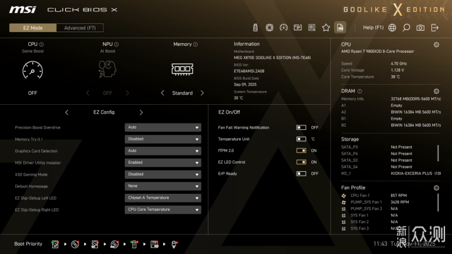This screenshot has width=452, height=254.
Task: Select the first hard disk boot device icon
Action: coord(55,244)
